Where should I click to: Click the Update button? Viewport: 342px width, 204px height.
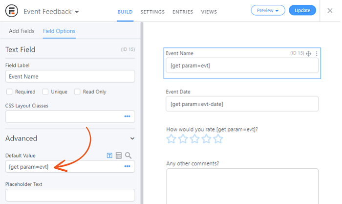[302, 10]
